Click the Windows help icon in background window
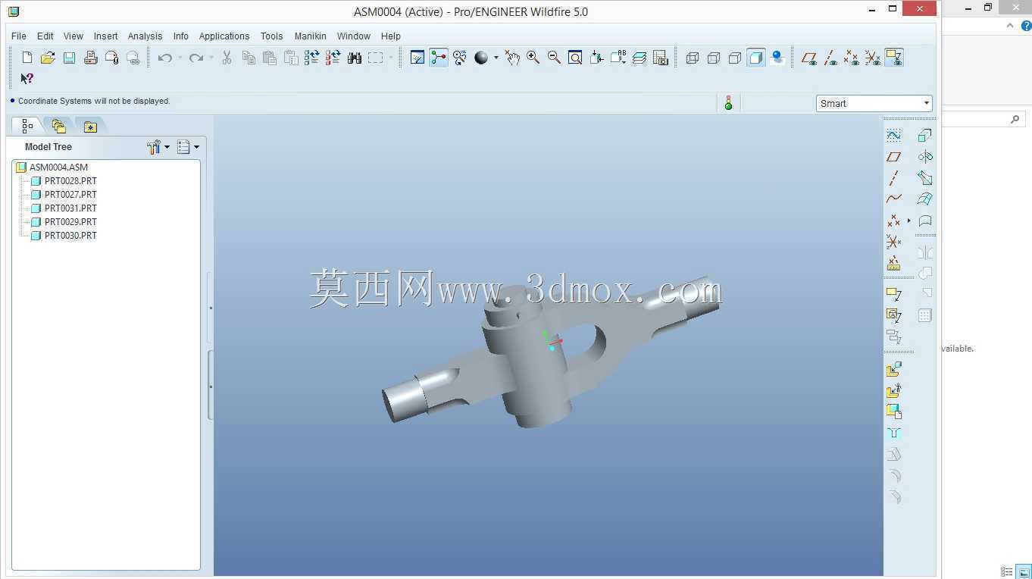The height and width of the screenshot is (579, 1032). [x=1027, y=26]
